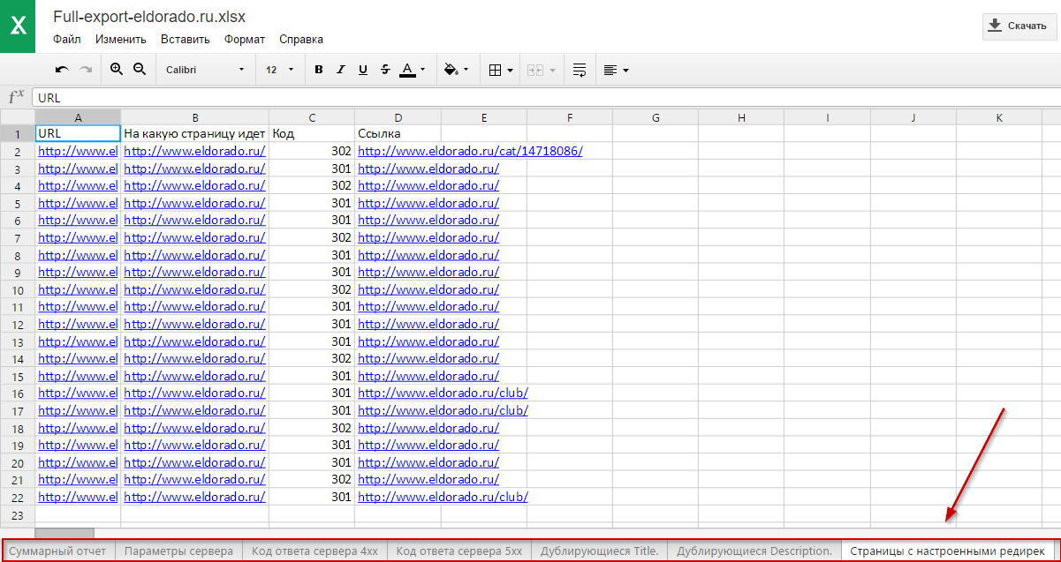The image size is (1061, 562).
Task: Select the header cell На какую страницу идет
Action: click(x=194, y=133)
